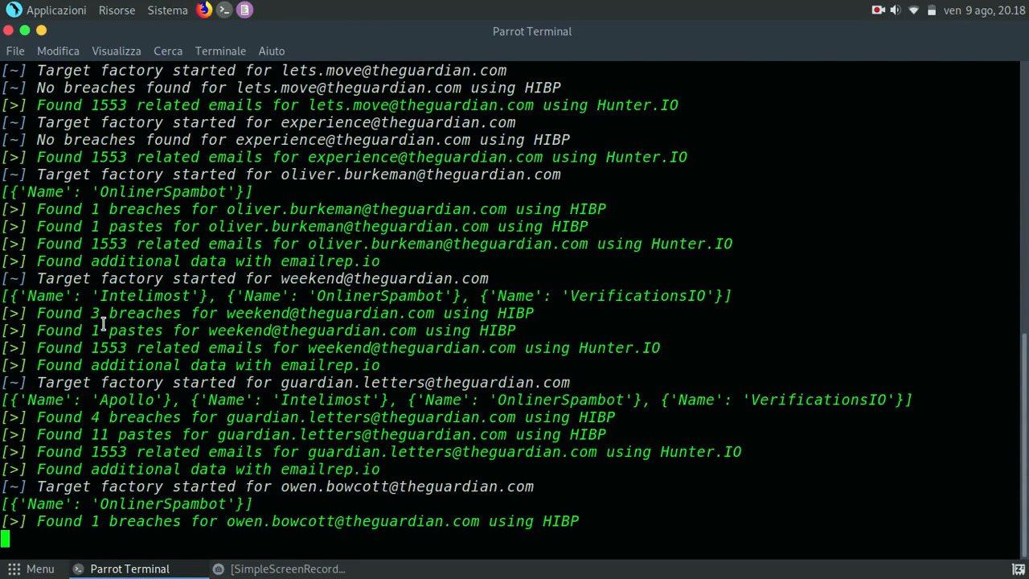Open the Terminale menu
The height and width of the screenshot is (579, 1029).
coord(220,51)
